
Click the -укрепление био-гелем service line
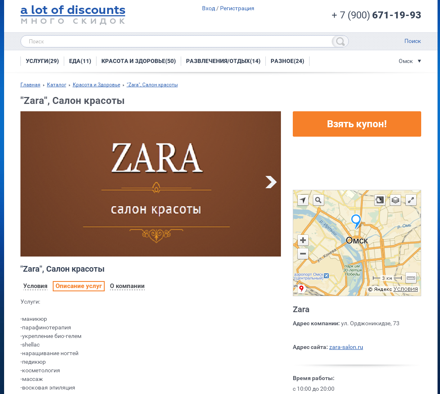coord(51,336)
